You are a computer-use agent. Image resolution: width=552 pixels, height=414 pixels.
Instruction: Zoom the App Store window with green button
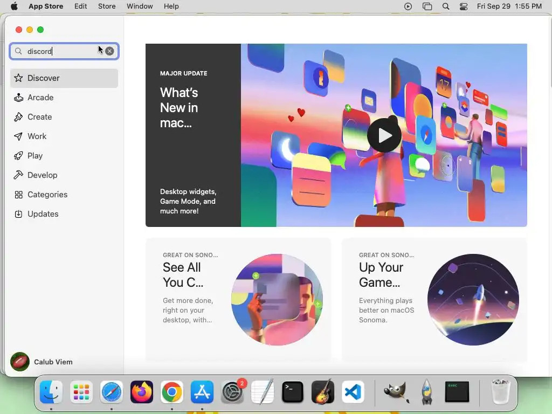pos(40,30)
